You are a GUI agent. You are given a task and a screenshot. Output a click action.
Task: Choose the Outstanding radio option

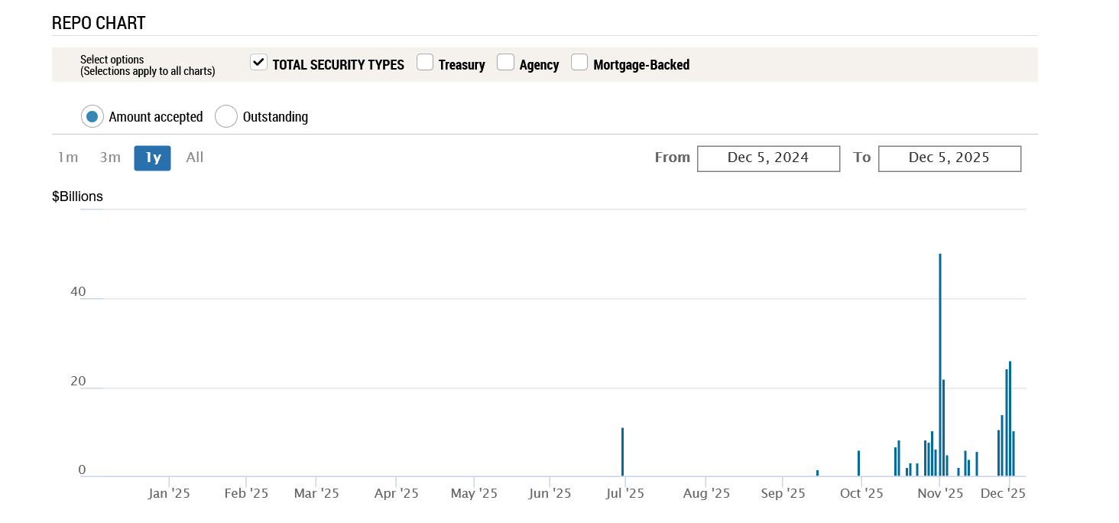click(226, 117)
